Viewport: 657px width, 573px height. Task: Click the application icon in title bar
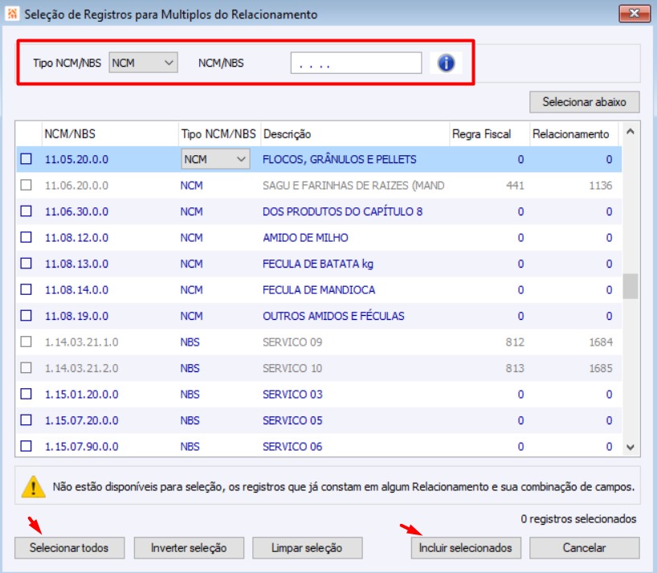[12, 14]
